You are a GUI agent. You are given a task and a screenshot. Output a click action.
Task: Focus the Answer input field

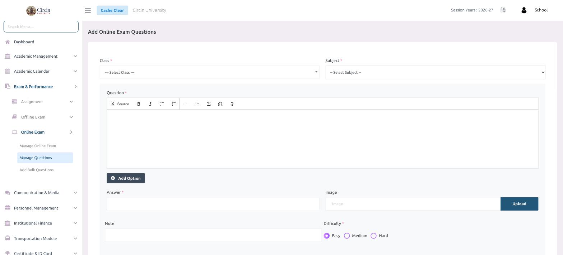tap(213, 204)
